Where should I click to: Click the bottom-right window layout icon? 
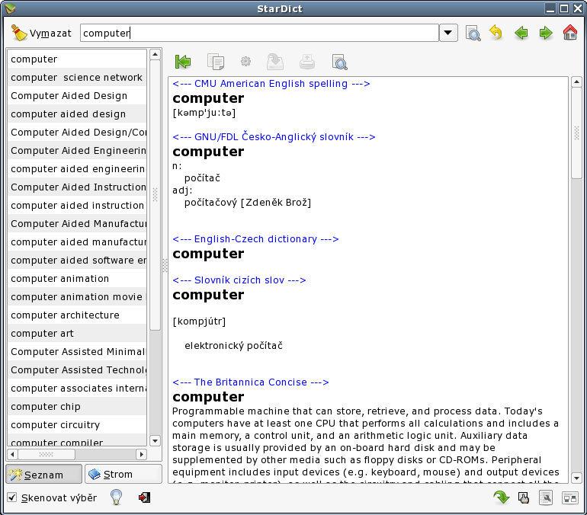(x=569, y=498)
